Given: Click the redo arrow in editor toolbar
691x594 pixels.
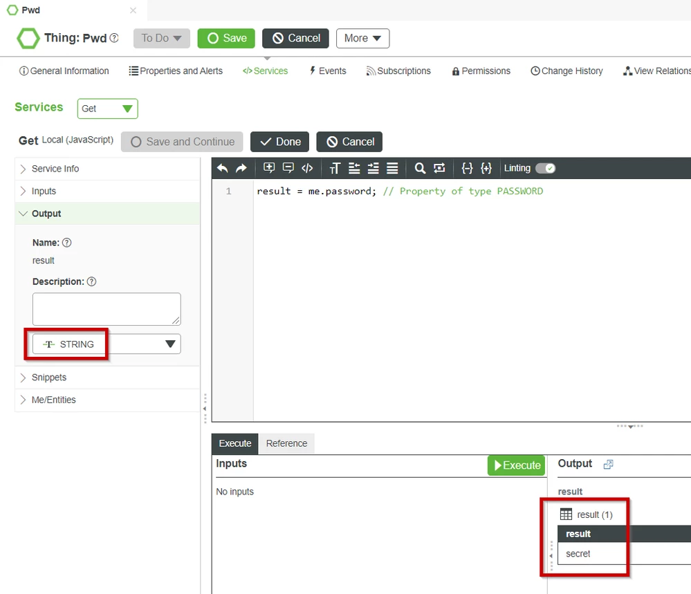Looking at the screenshot, I should tap(241, 168).
